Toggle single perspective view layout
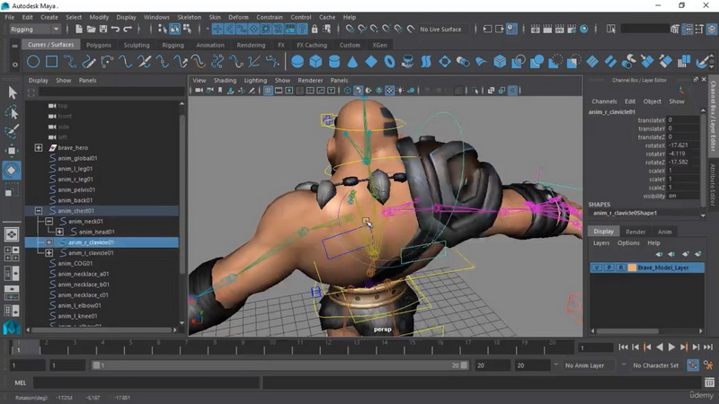 pyautogui.click(x=12, y=234)
